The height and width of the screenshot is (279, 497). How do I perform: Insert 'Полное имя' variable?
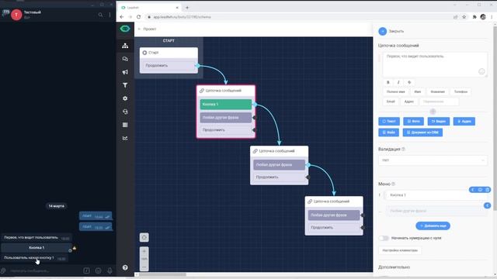(395, 91)
